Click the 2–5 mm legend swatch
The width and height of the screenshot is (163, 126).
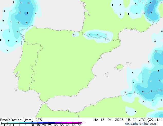[22, 123]
